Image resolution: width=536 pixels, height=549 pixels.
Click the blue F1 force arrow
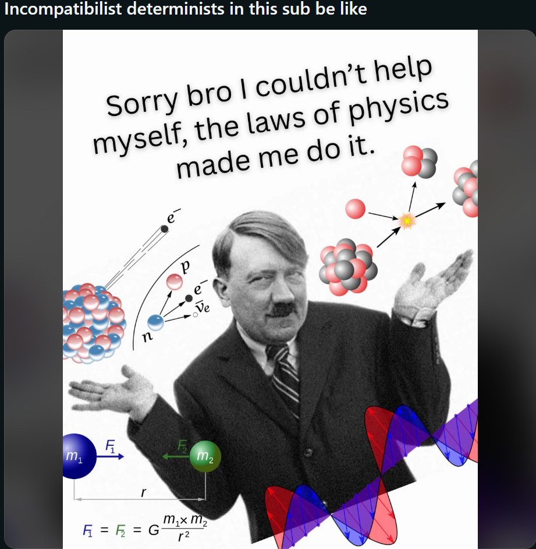(x=110, y=456)
